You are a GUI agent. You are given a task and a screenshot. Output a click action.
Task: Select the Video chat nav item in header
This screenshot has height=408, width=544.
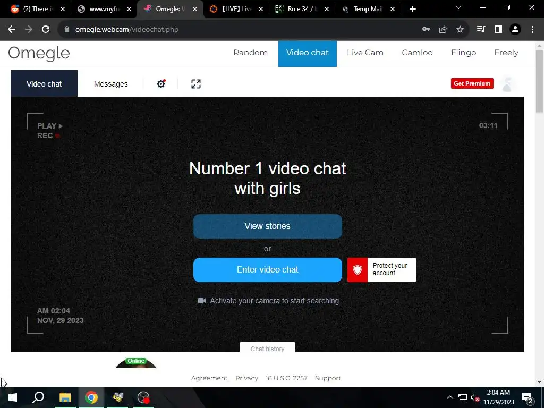pos(308,54)
